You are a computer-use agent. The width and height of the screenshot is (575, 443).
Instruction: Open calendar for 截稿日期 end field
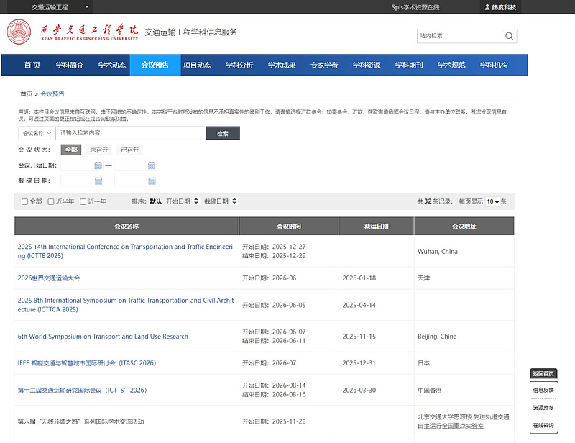pos(152,181)
